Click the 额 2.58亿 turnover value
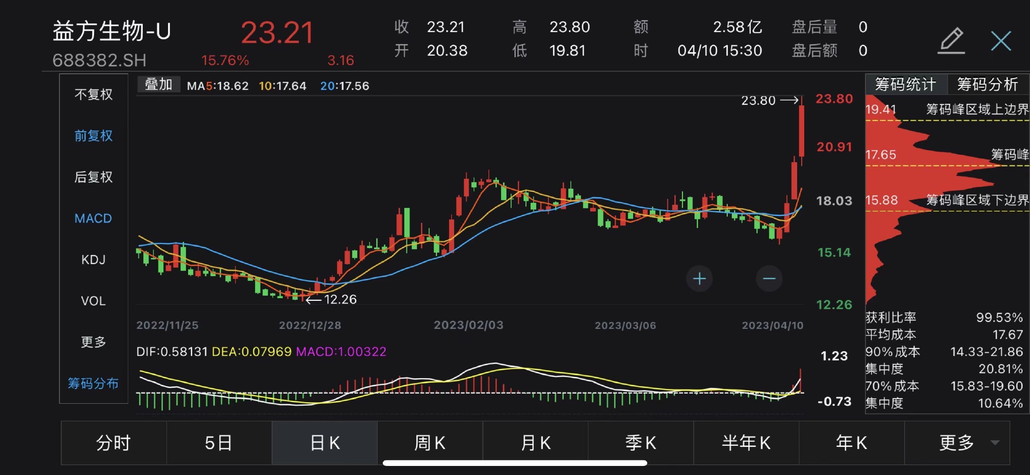The width and height of the screenshot is (1030, 475). tap(737, 27)
